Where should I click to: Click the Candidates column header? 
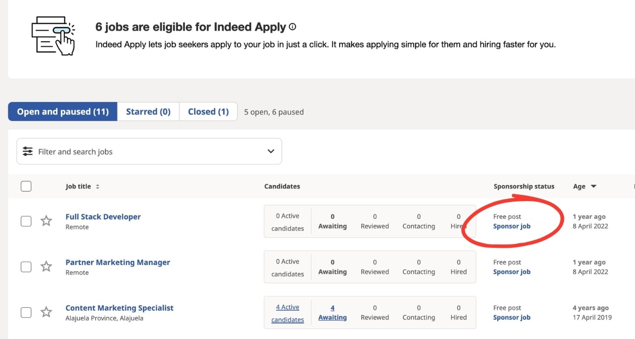(x=282, y=186)
